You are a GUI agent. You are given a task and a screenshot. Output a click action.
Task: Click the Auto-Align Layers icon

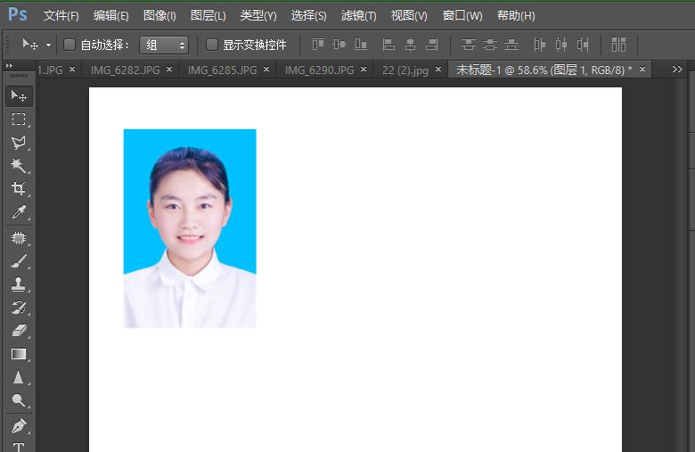pos(618,45)
